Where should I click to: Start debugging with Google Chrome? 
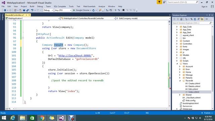pyautogui.click(x=82, y=10)
